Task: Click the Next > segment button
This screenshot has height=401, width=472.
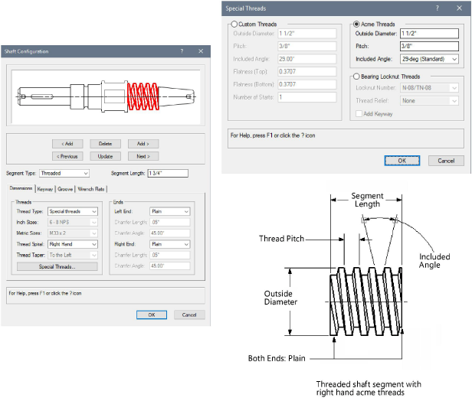Action: [x=143, y=156]
